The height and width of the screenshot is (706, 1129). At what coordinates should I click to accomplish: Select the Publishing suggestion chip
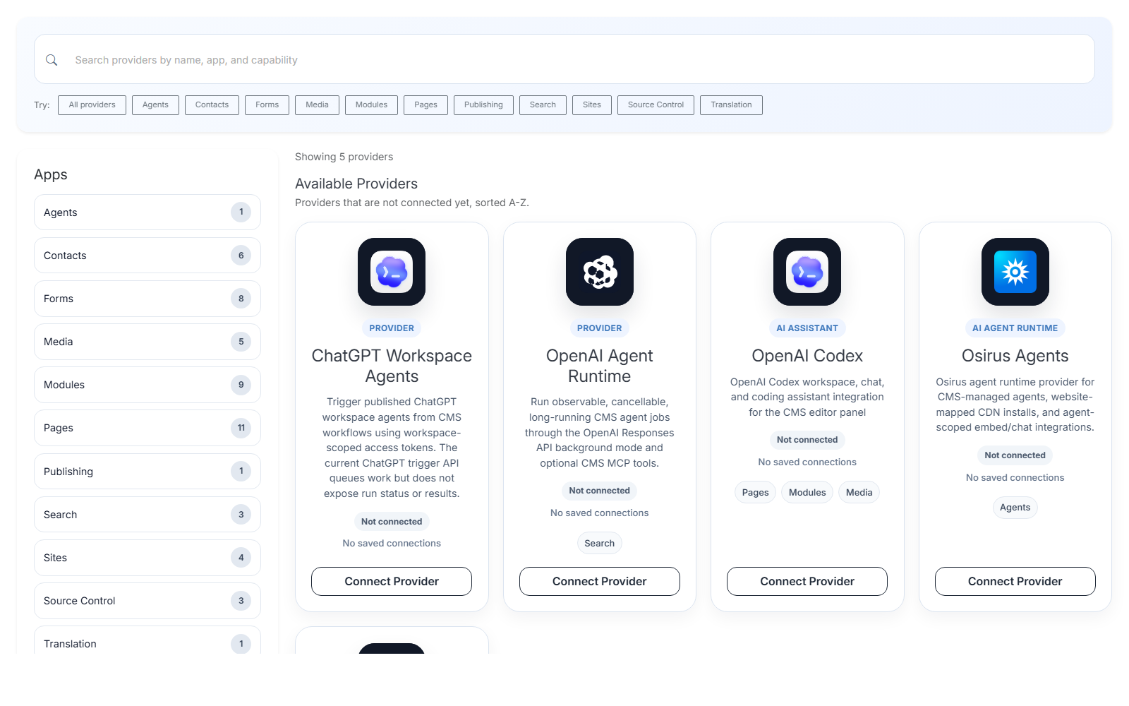pyautogui.click(x=483, y=105)
